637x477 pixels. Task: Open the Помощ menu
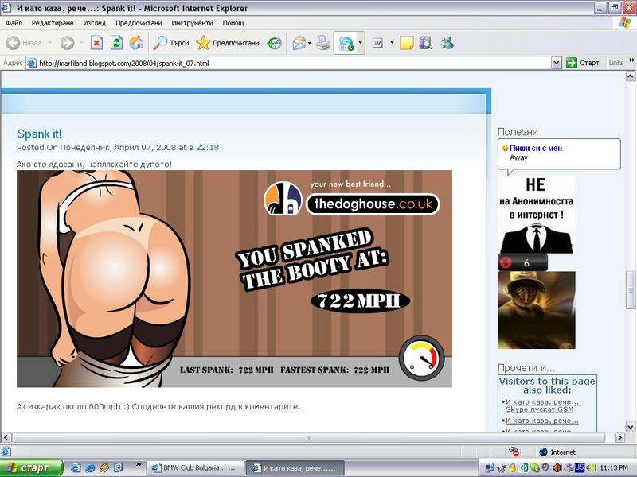tap(233, 23)
